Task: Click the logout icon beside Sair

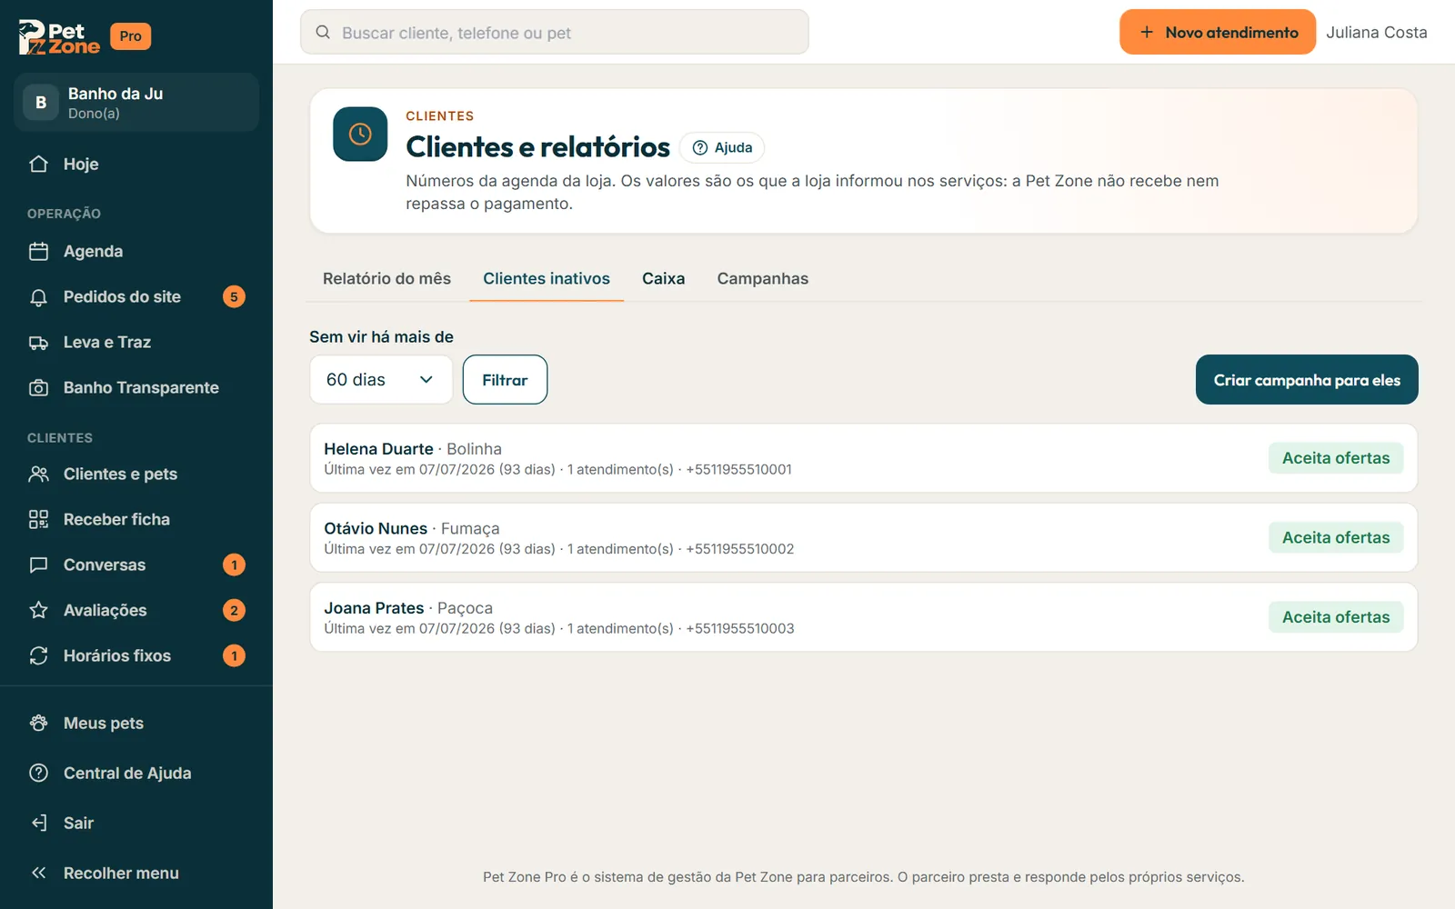Action: click(x=38, y=823)
